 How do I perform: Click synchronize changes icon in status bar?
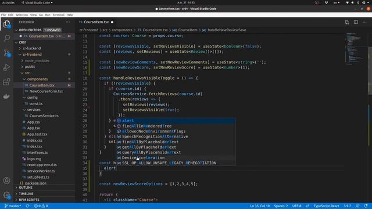tap(27, 206)
